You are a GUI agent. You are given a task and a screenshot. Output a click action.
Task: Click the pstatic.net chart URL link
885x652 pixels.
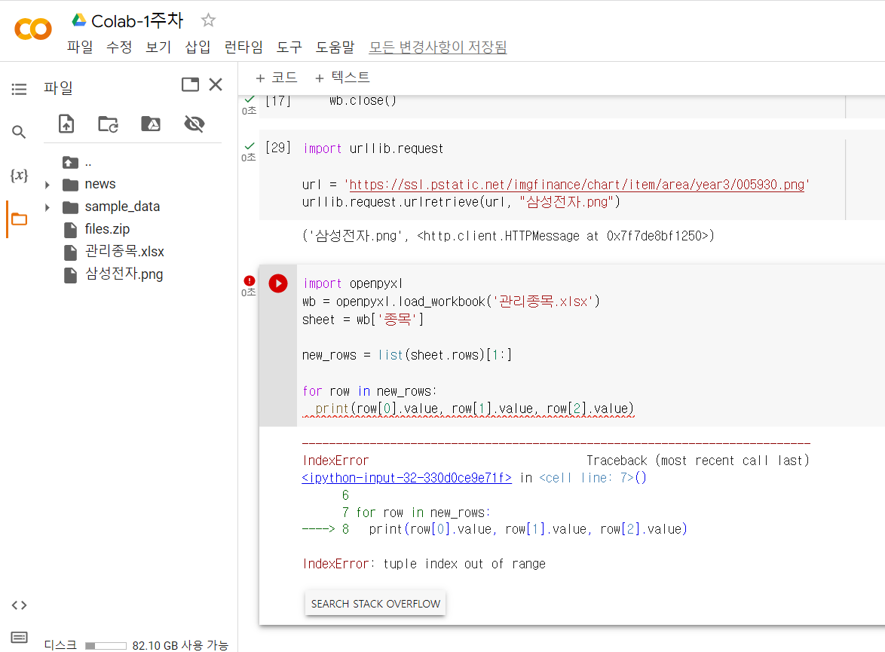point(577,185)
